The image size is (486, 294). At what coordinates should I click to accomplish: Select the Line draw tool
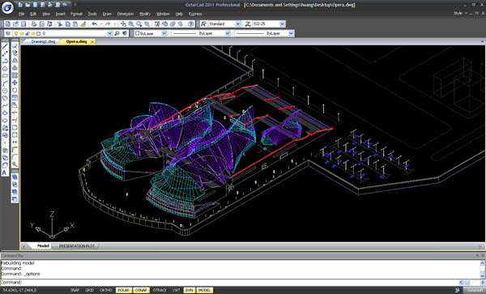point(5,46)
